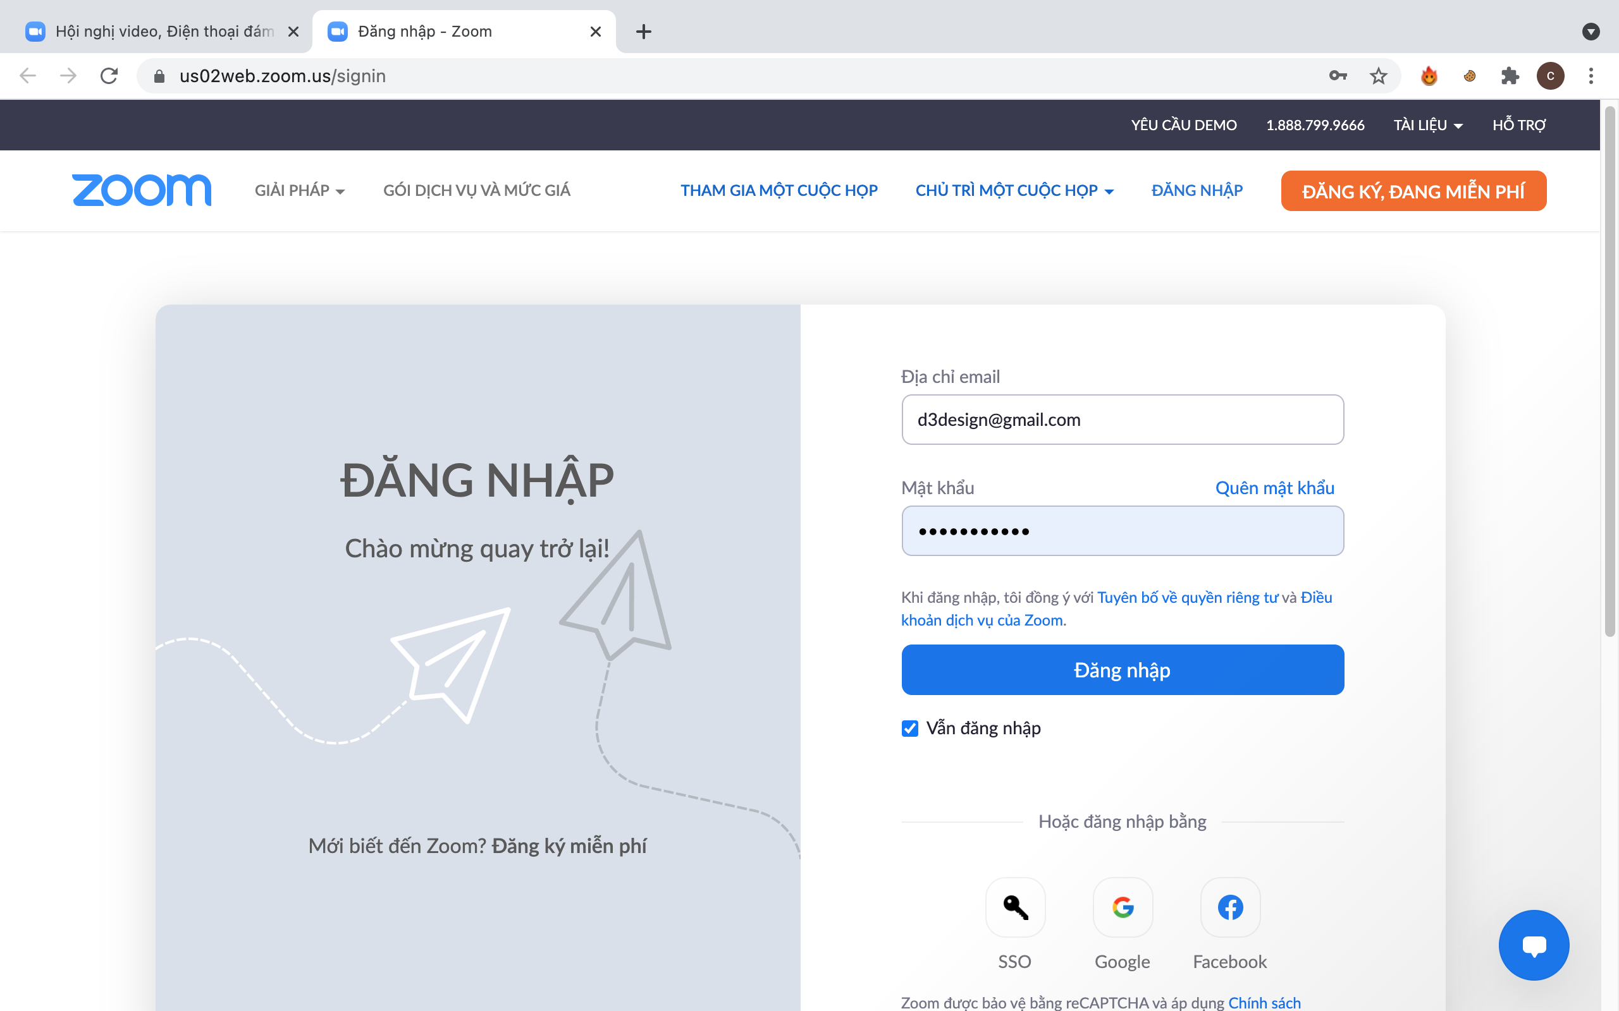Click the browser back arrow
The width and height of the screenshot is (1619, 1011).
click(27, 76)
